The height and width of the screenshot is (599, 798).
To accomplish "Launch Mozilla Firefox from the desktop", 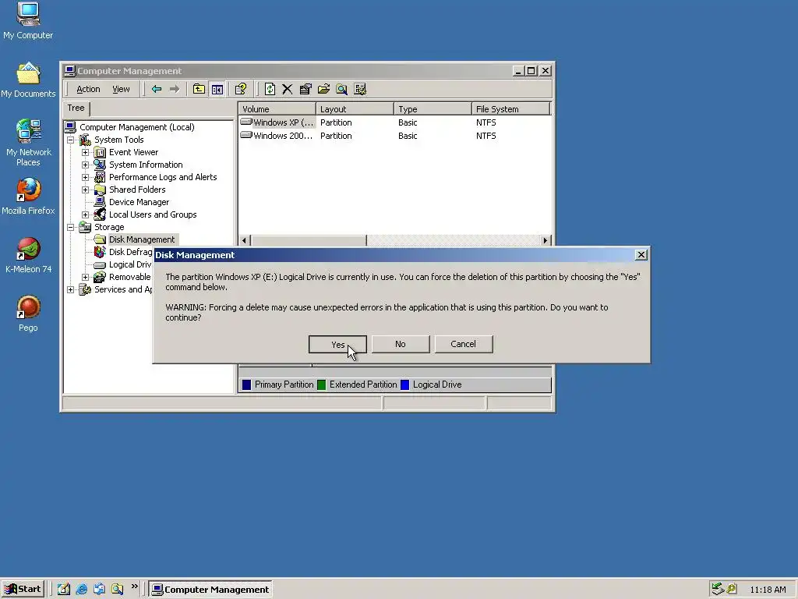I will (28, 197).
